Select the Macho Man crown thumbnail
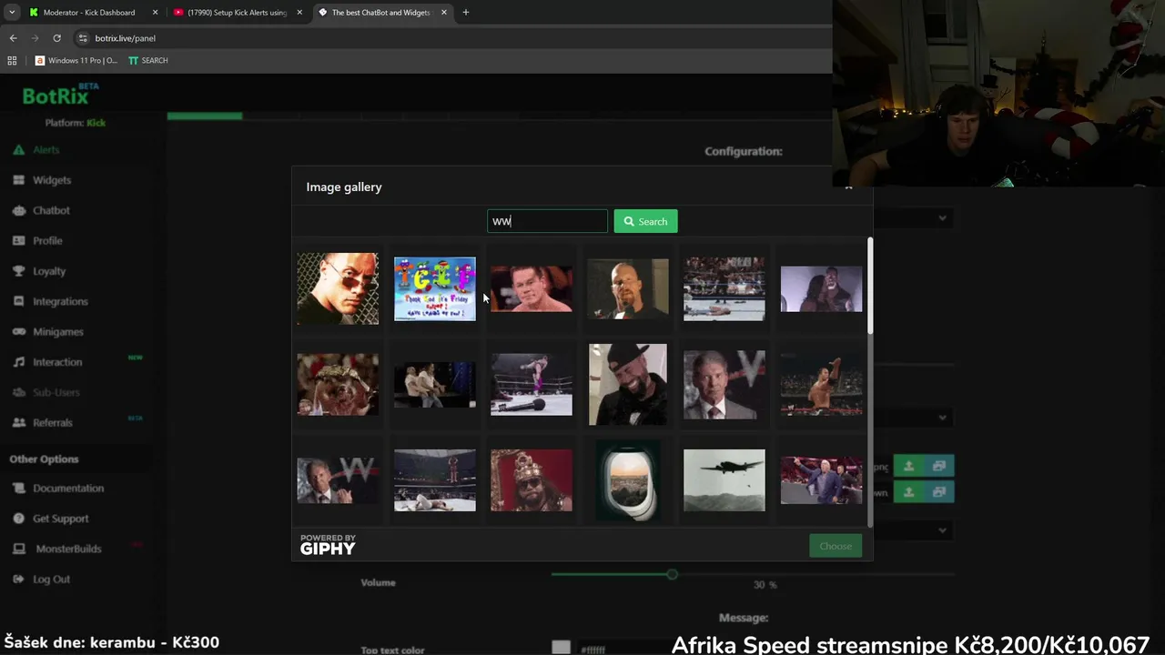1165x655 pixels. (x=532, y=480)
